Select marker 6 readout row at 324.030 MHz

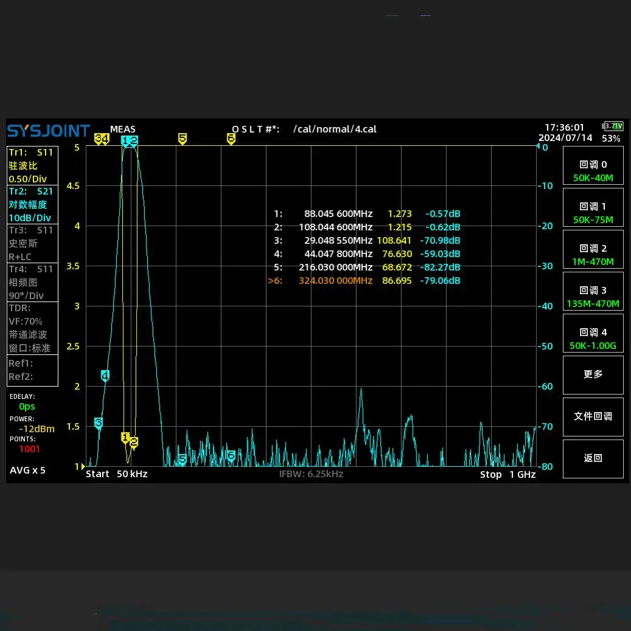[x=365, y=281]
